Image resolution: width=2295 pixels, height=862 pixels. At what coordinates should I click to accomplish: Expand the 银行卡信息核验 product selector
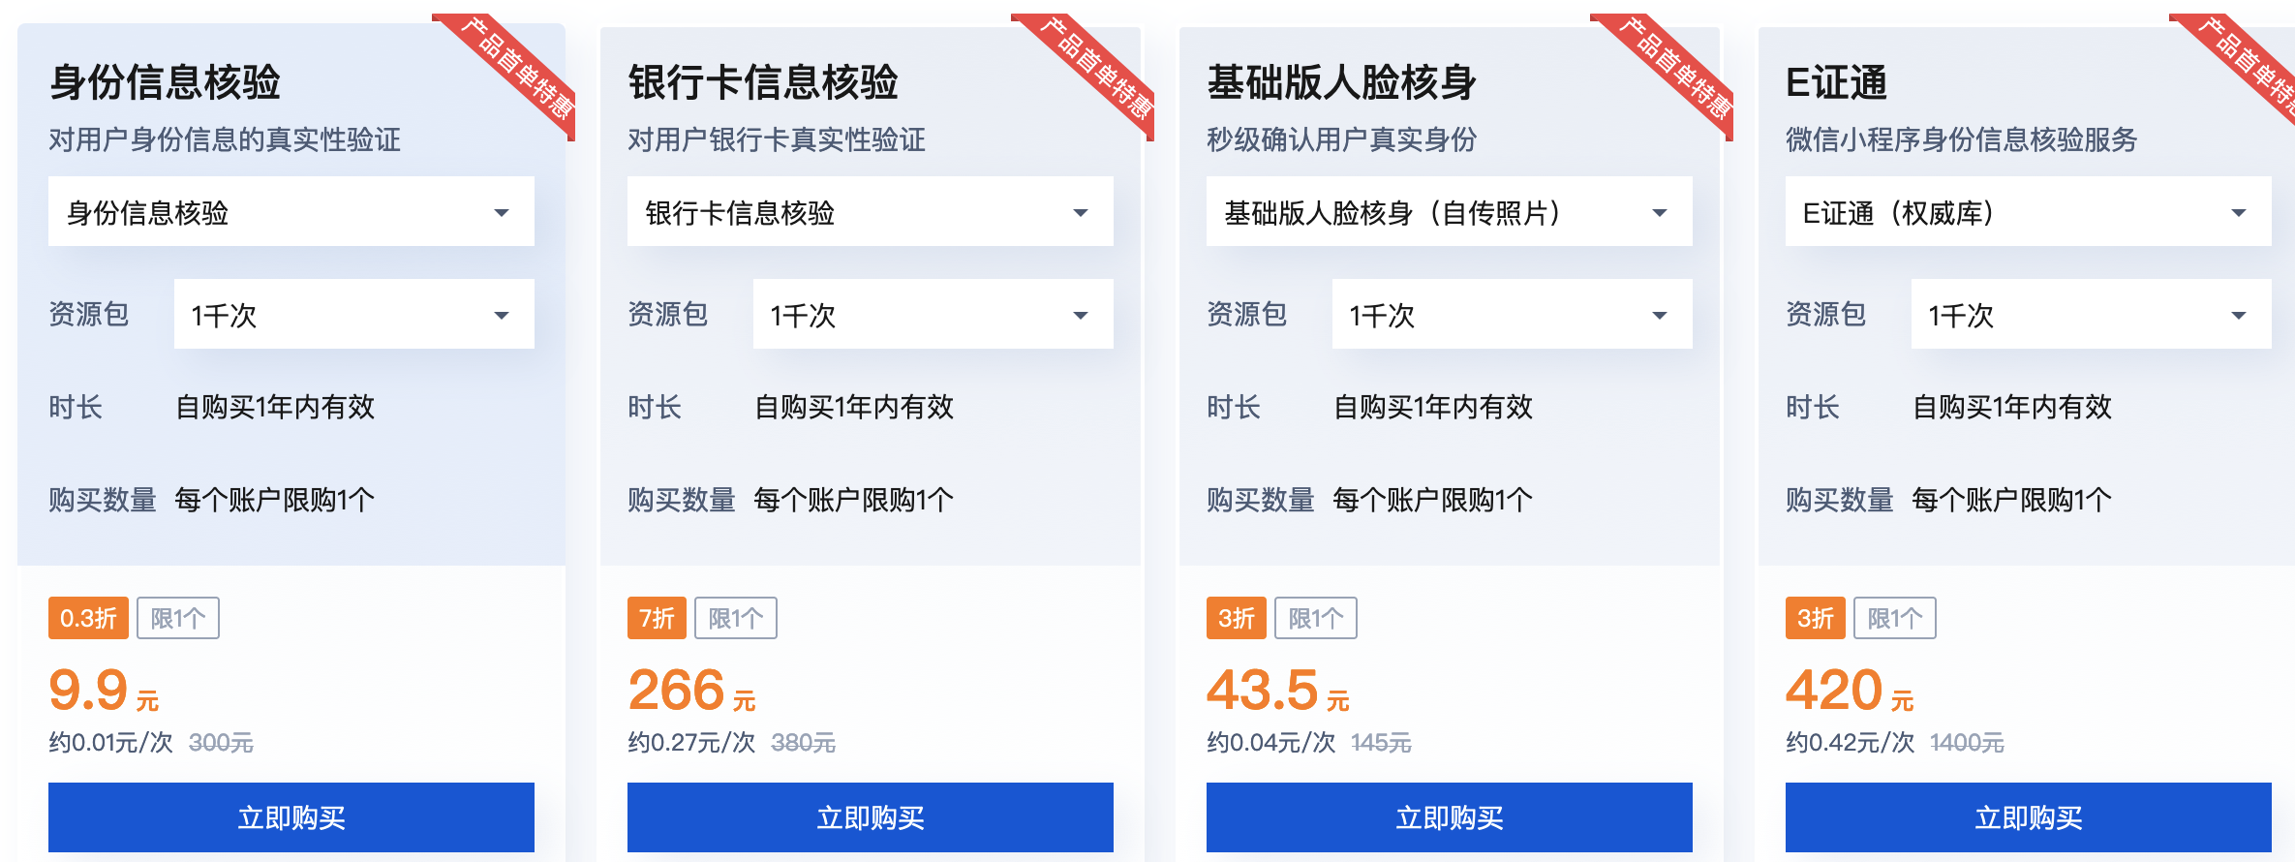(x=869, y=211)
